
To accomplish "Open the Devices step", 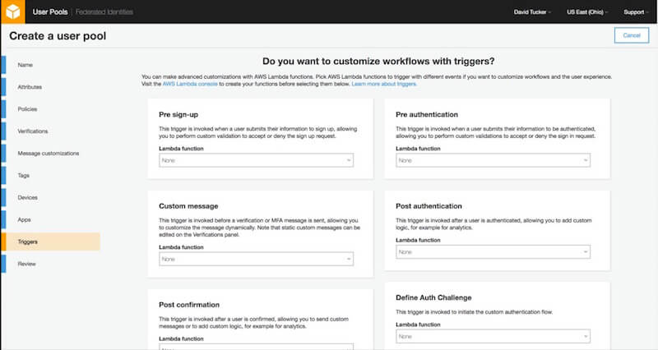I will [x=28, y=197].
